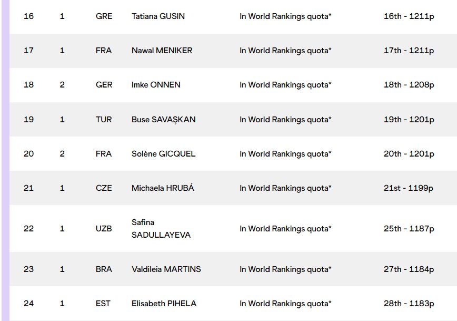Screen dimensions: 457x321
Task: Select the TUR country code
Action: 104,119
